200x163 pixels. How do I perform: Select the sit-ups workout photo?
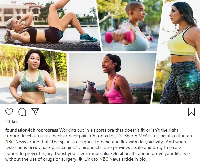[50, 25]
